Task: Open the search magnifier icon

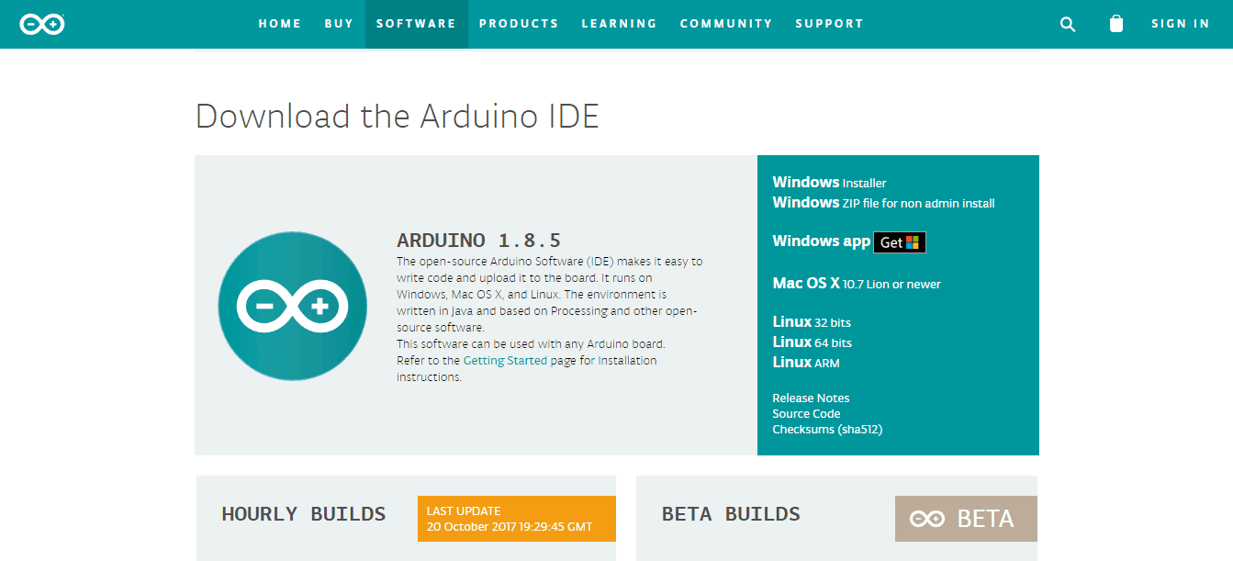Action: pos(1067,24)
